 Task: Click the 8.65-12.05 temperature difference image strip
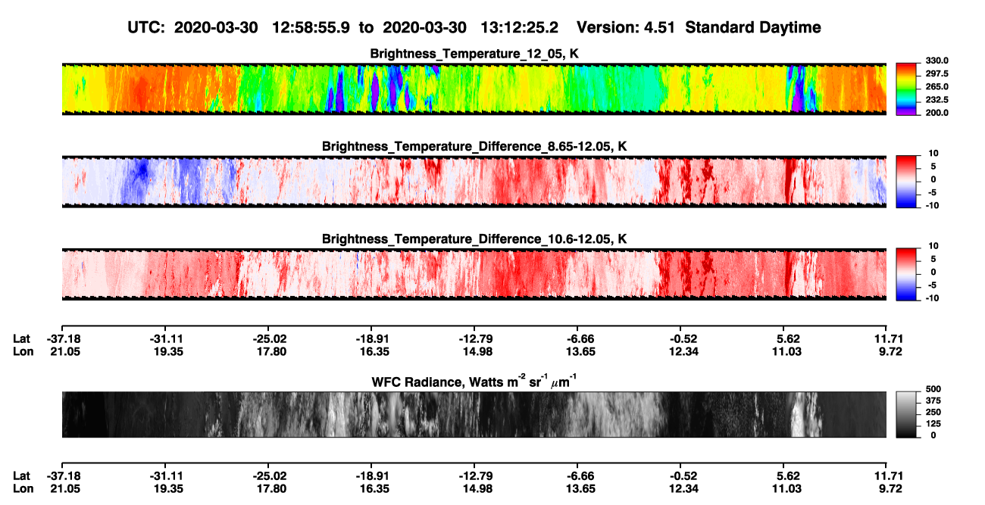(474, 181)
